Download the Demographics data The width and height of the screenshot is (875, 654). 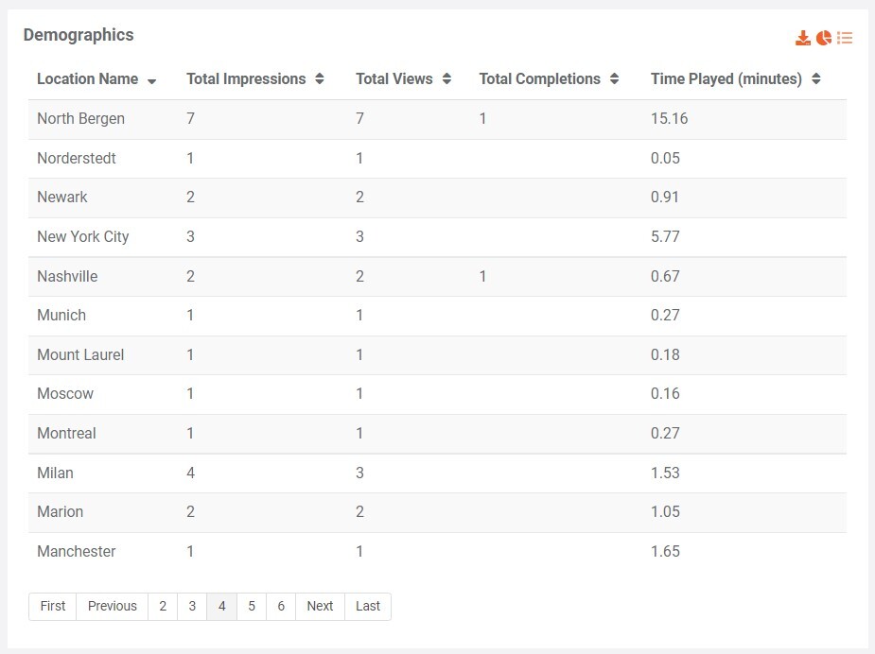(x=803, y=38)
